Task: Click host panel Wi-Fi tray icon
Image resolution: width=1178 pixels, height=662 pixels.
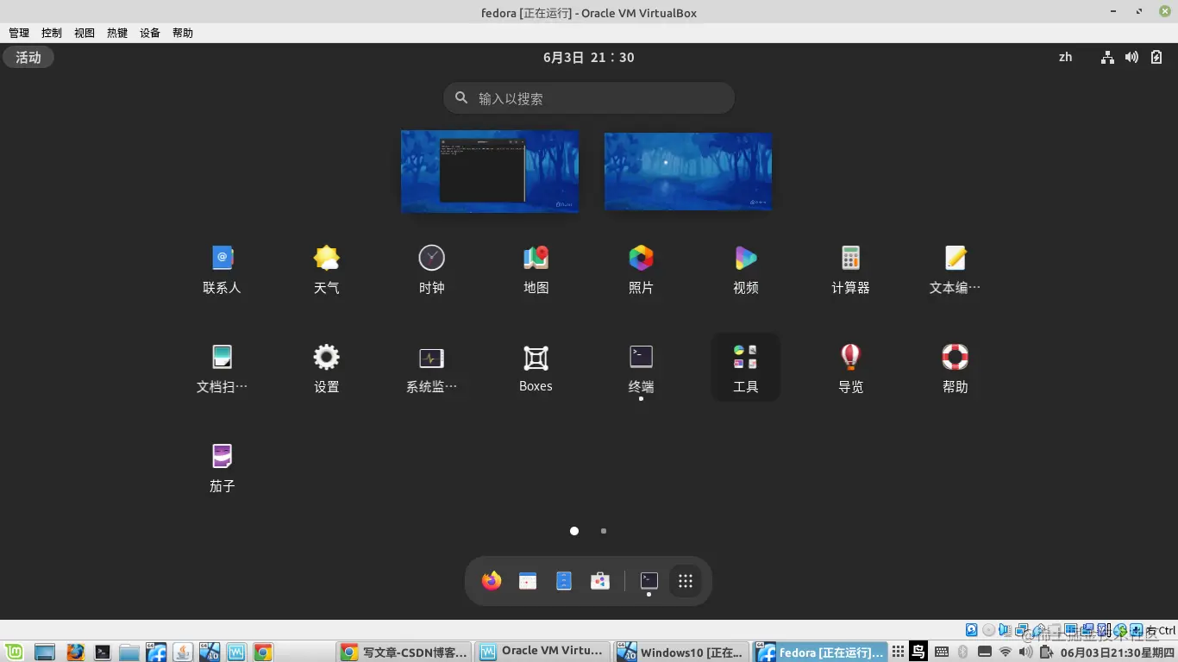Action: pyautogui.click(x=1006, y=652)
